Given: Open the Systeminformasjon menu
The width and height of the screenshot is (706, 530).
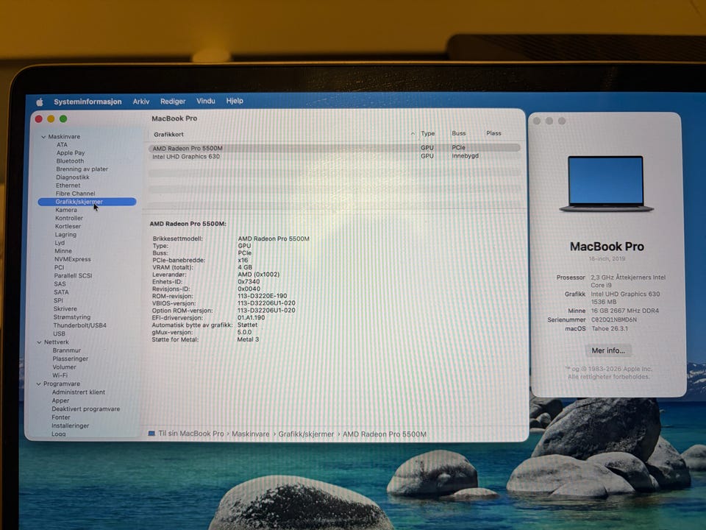Looking at the screenshot, I should coord(88,102).
